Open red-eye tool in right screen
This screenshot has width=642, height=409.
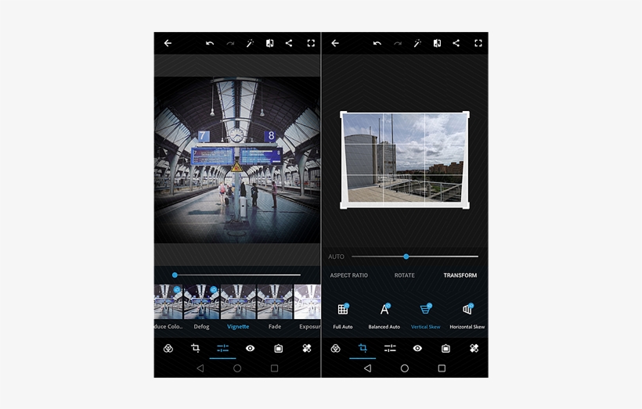417,349
